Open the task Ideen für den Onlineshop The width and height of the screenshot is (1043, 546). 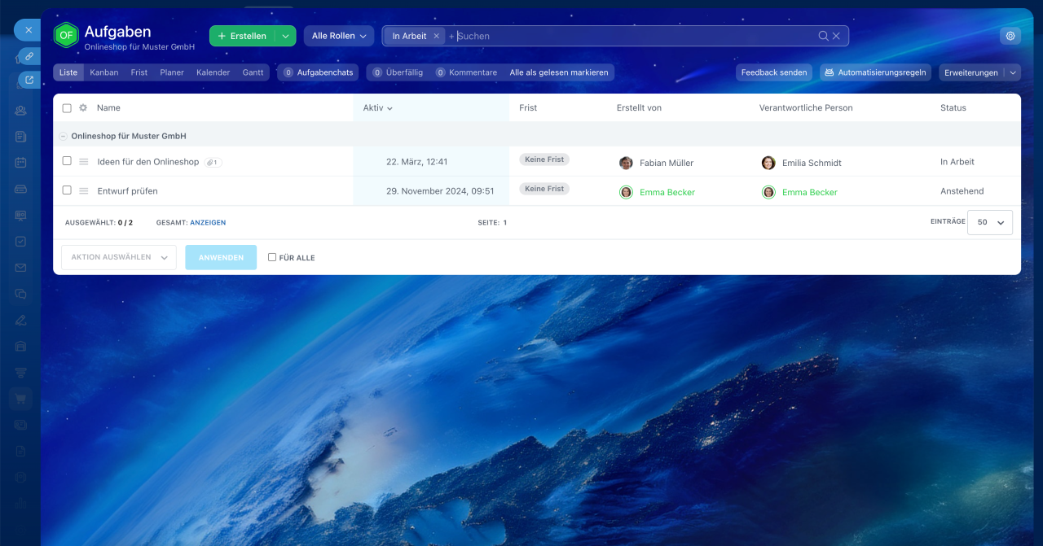148,162
